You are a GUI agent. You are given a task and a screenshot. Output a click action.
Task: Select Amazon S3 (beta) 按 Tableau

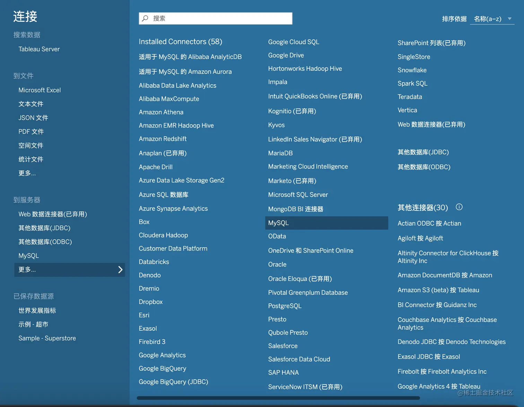[438, 290]
